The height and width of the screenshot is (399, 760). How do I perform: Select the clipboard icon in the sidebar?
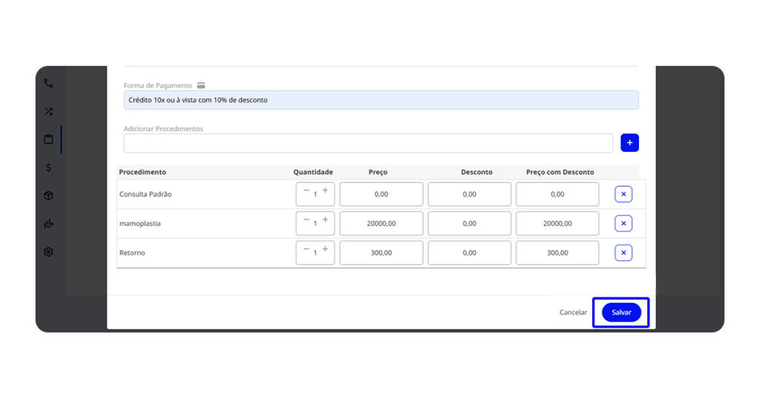[x=48, y=139]
